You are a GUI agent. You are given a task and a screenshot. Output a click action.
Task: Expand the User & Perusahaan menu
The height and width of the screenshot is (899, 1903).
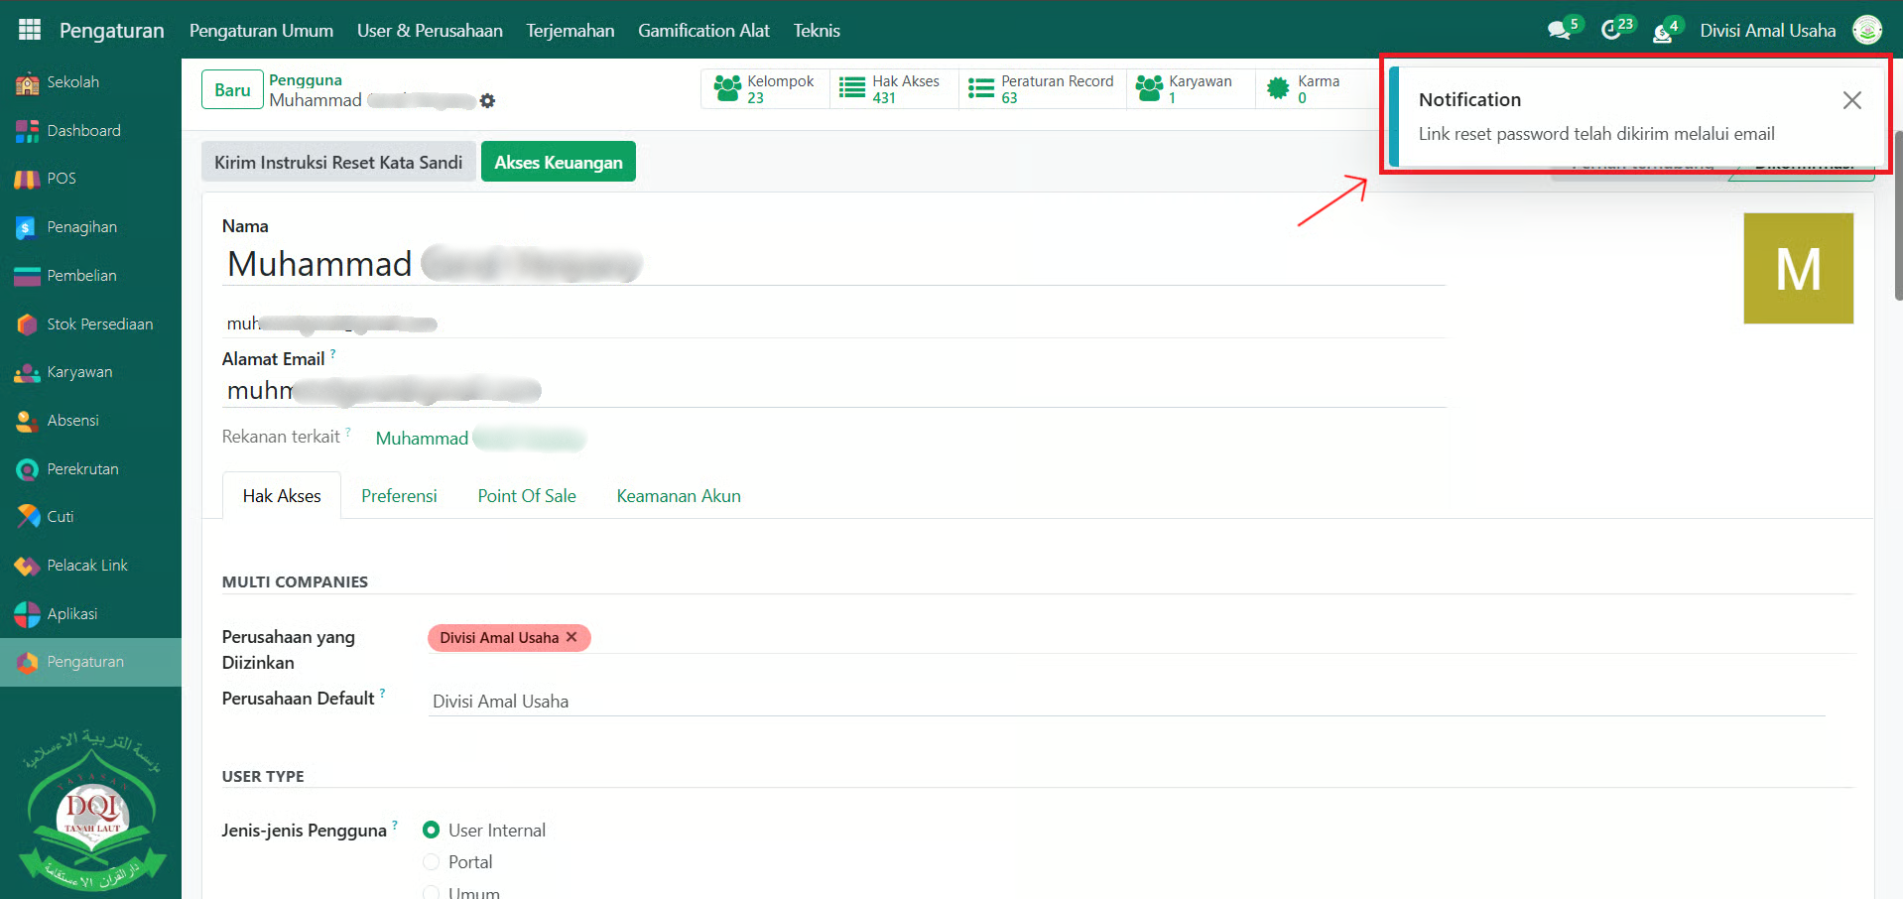coord(430,31)
